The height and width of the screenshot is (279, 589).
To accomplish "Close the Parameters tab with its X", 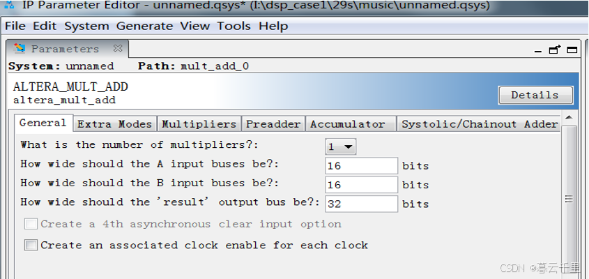I will (x=118, y=49).
